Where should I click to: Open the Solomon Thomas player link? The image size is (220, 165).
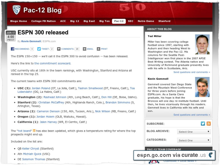click(34, 159)
